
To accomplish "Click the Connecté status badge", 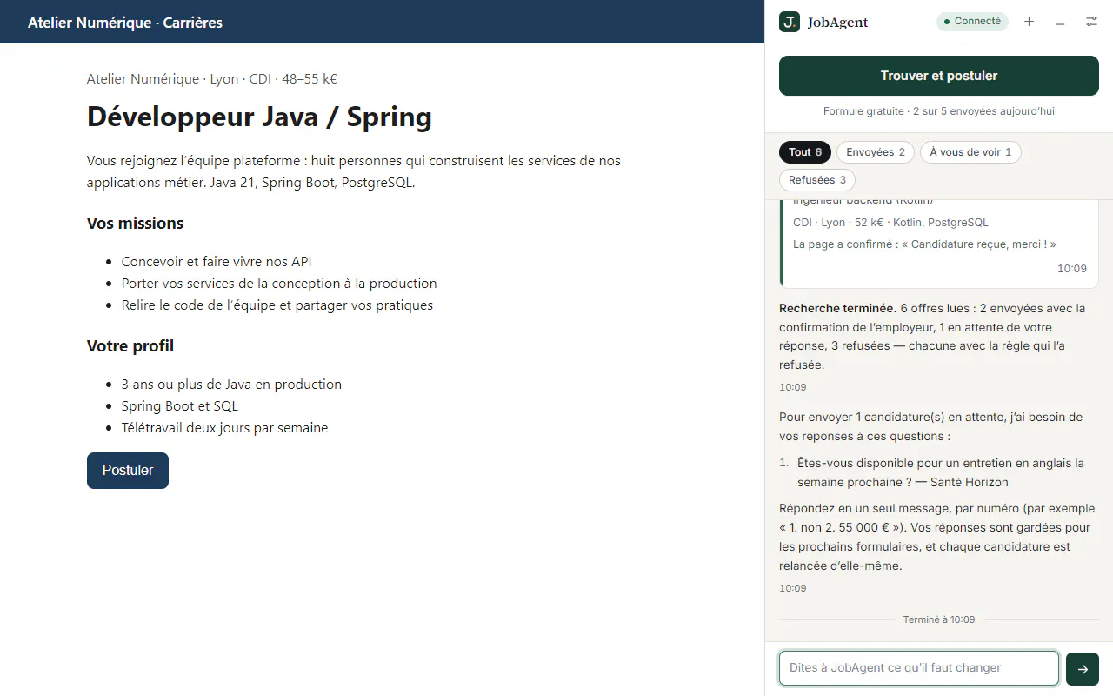I will (x=972, y=22).
